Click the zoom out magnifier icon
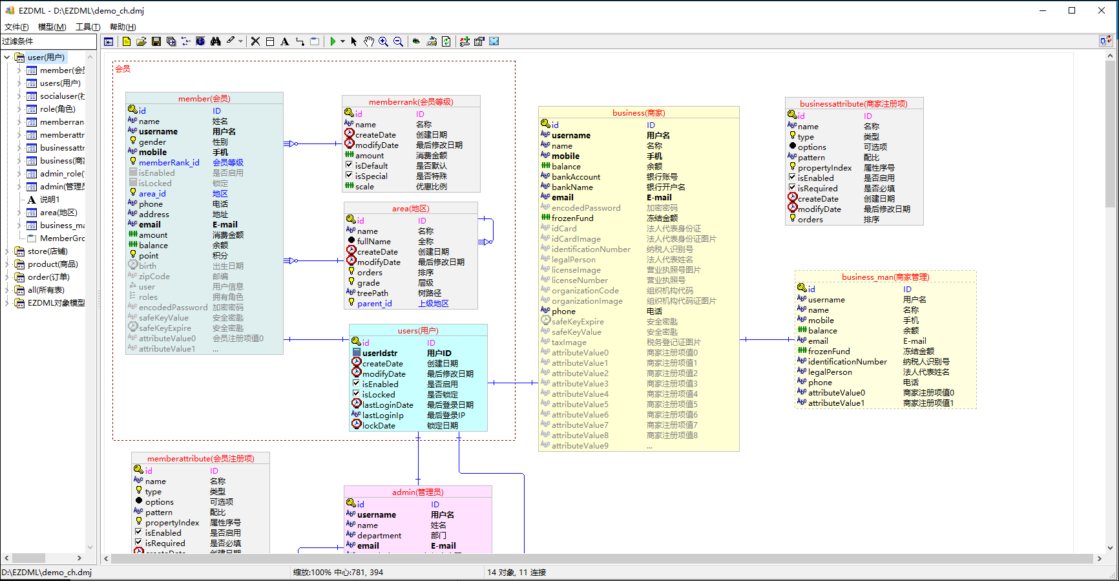Image resolution: width=1119 pixels, height=581 pixels. click(398, 41)
